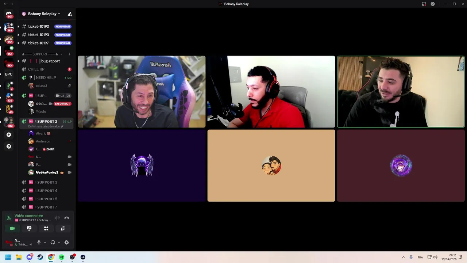Viewport: 467px width, 263px height.
Task: Join the SUPPORT 5 voice channel
Action: [x=46, y=199]
